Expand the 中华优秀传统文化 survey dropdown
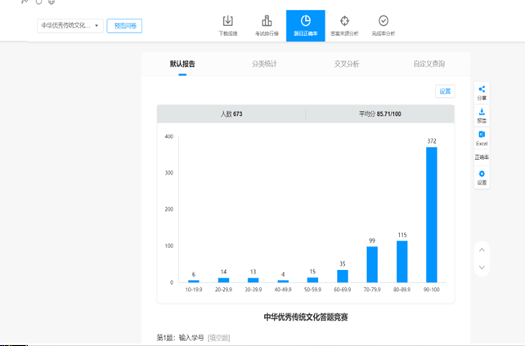Viewport: 525px width, 346px height. [70, 26]
